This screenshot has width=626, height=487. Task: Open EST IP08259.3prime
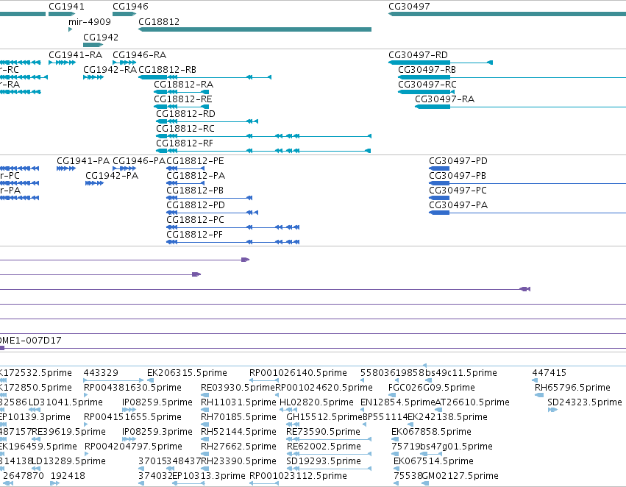(x=157, y=432)
